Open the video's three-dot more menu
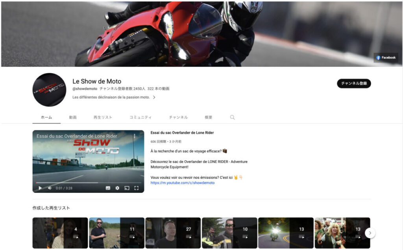The image size is (403, 250). pos(134,136)
